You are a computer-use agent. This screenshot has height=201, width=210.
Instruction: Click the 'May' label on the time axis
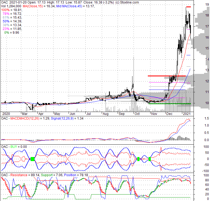click(57, 114)
